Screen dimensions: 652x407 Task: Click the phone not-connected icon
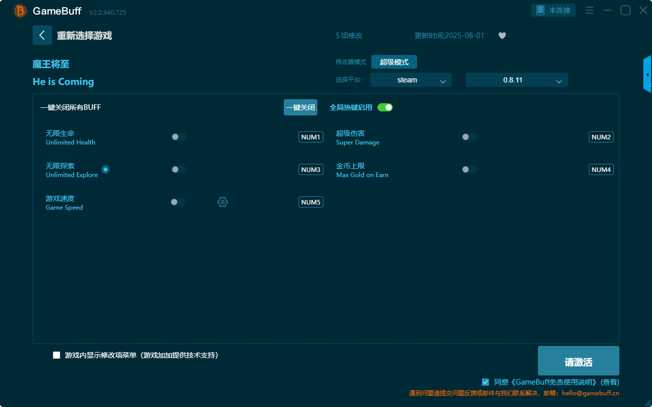point(540,10)
